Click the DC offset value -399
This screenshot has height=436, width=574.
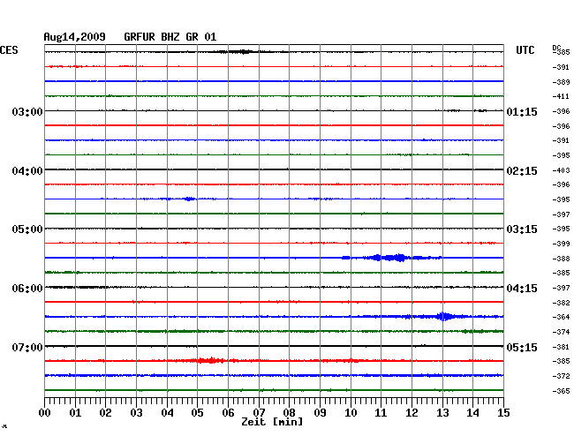tap(561, 244)
